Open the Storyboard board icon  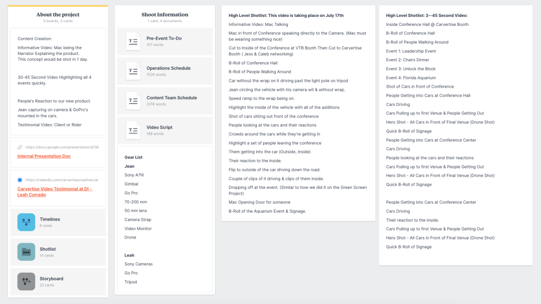(26, 281)
